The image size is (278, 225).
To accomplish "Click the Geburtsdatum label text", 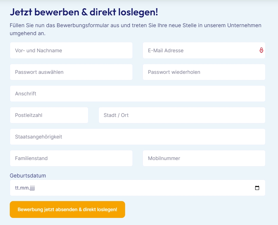I will point(28,176).
